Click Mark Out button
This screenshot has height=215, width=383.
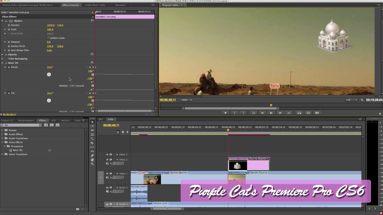coord(244,113)
